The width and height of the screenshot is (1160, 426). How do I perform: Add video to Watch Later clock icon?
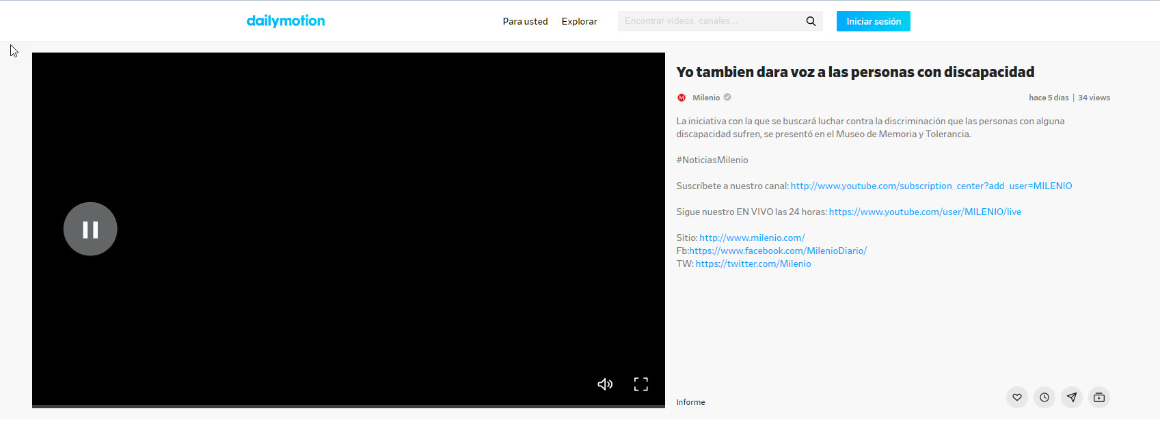coord(1044,397)
